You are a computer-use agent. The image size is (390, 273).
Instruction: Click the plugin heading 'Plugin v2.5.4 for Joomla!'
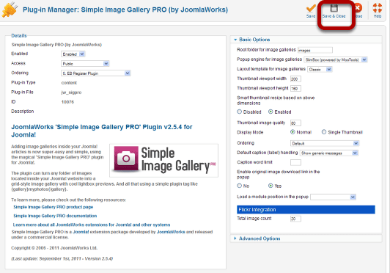101,131
